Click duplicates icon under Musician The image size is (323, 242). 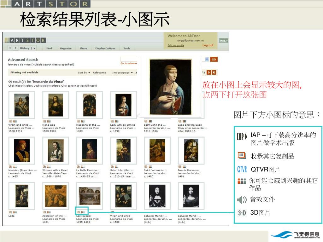pyautogui.click(x=10, y=167)
